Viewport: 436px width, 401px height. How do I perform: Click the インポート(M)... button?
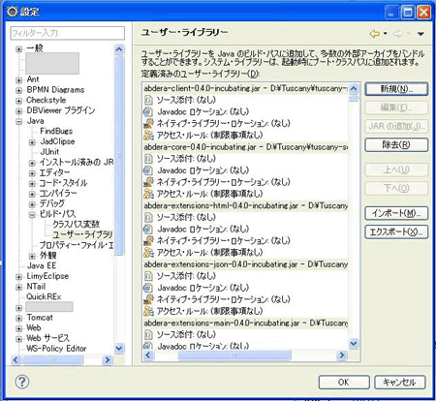coord(396,213)
